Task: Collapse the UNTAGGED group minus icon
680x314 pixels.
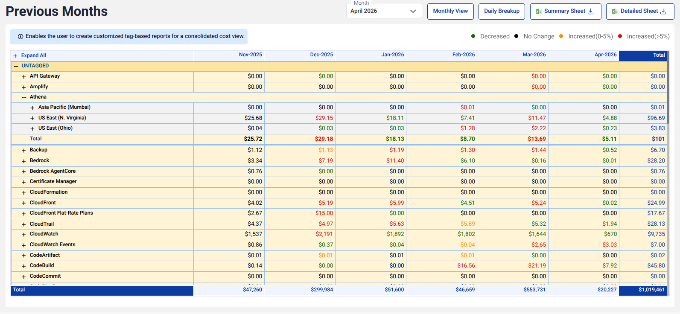Action: (x=16, y=66)
